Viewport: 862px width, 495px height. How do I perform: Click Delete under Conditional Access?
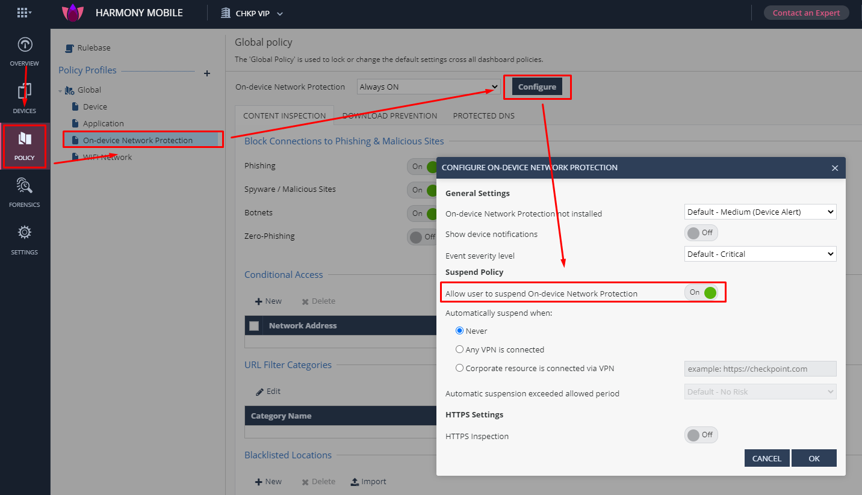coord(318,301)
